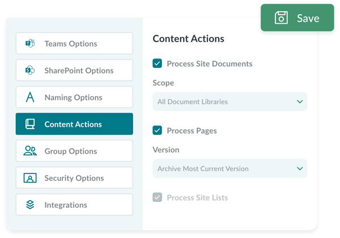Open the SharePoint Options section
The image size is (340, 238).
coord(74,70)
